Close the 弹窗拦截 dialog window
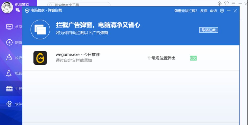 tap(235, 11)
